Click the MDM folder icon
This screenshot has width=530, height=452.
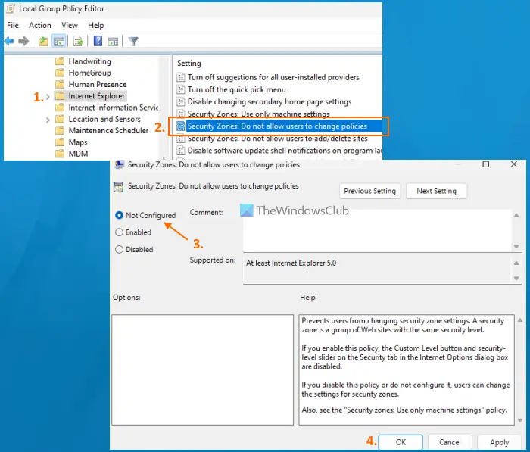point(60,154)
